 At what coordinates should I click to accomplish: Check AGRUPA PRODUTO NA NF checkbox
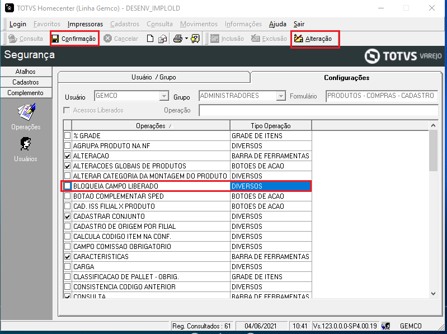tap(67, 145)
